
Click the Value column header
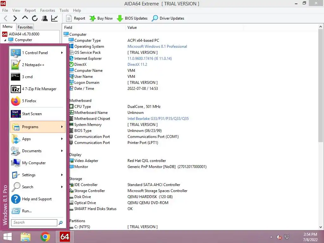pos(184,28)
